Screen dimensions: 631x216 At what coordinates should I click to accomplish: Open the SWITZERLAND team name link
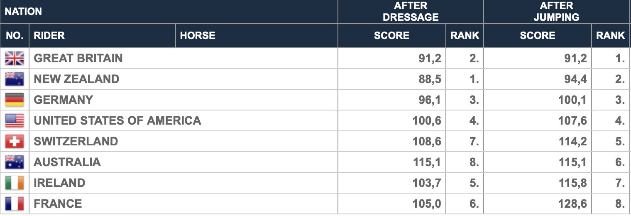tap(76, 141)
